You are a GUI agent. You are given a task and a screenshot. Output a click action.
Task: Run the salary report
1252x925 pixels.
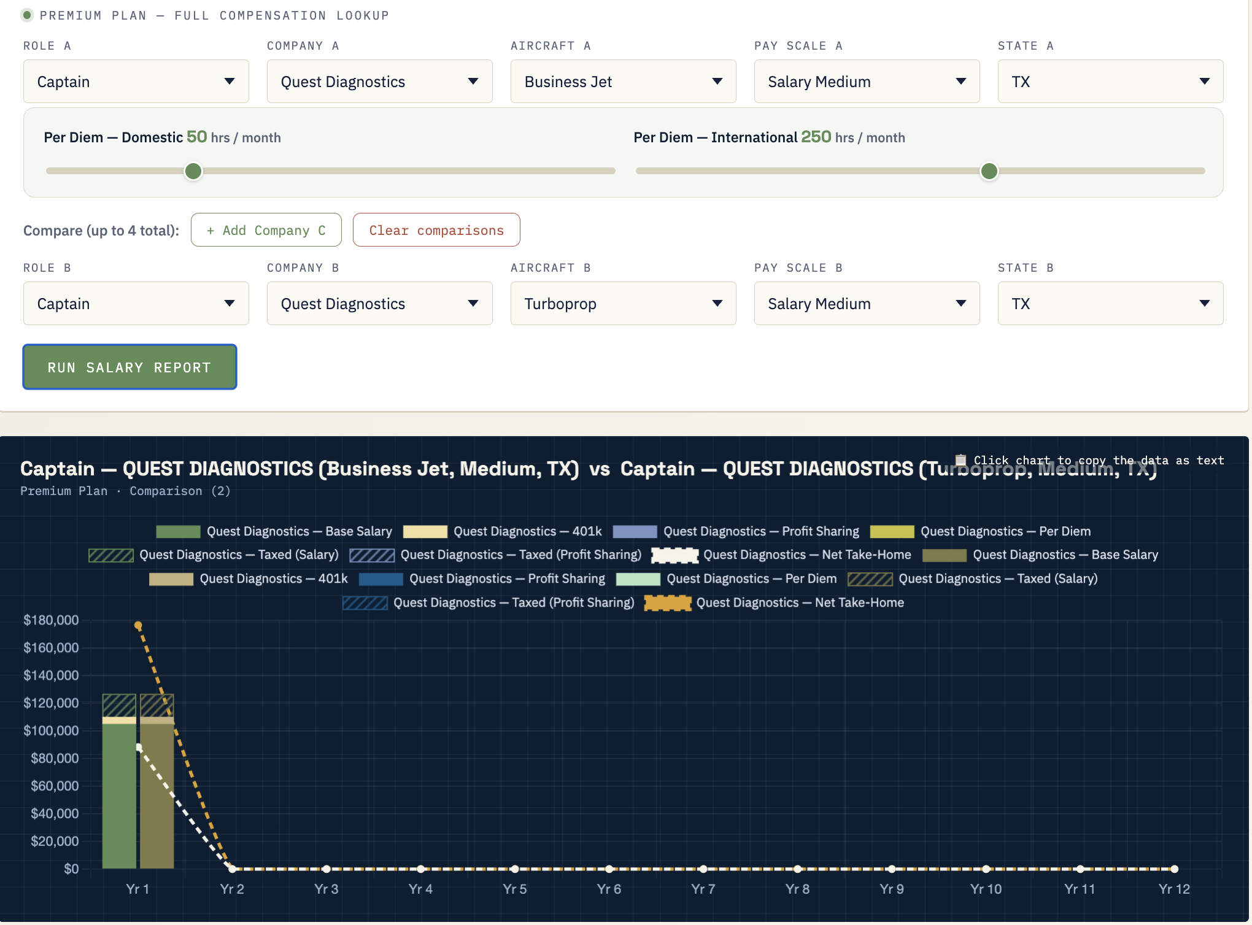[129, 367]
